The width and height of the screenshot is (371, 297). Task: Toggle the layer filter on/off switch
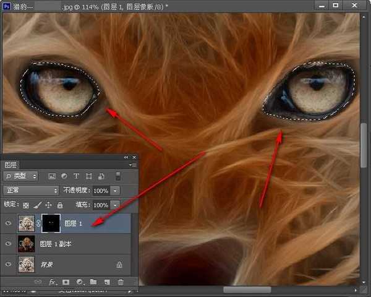point(117,176)
